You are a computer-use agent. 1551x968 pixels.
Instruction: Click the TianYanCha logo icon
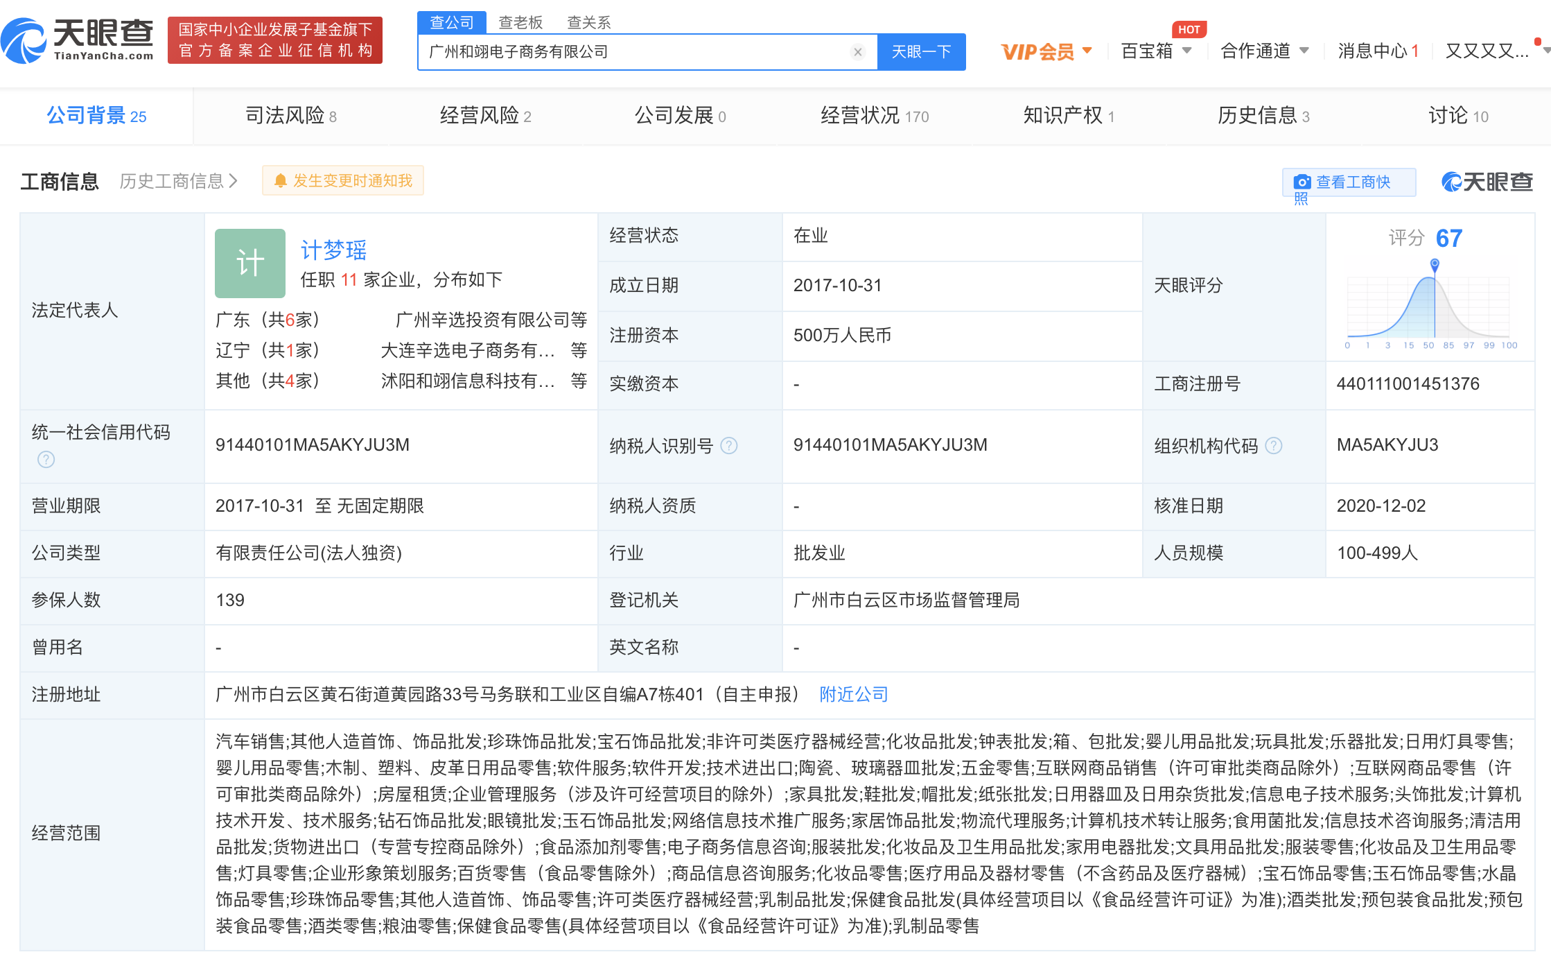(24, 41)
